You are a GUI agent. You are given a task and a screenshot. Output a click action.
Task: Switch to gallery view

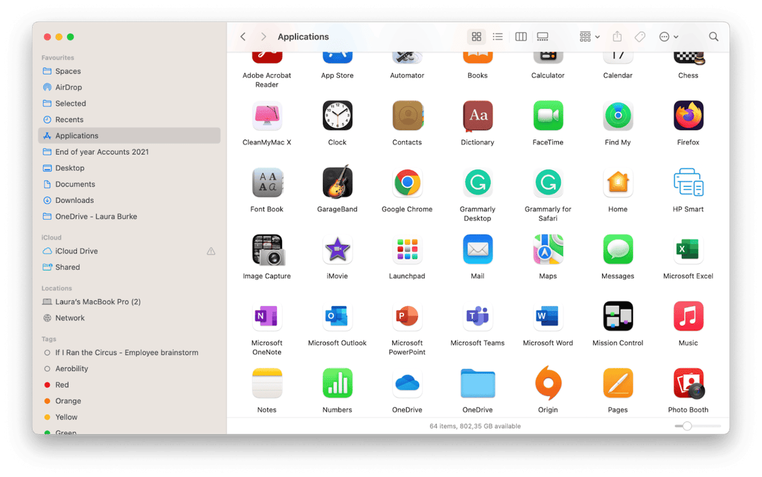pos(541,36)
